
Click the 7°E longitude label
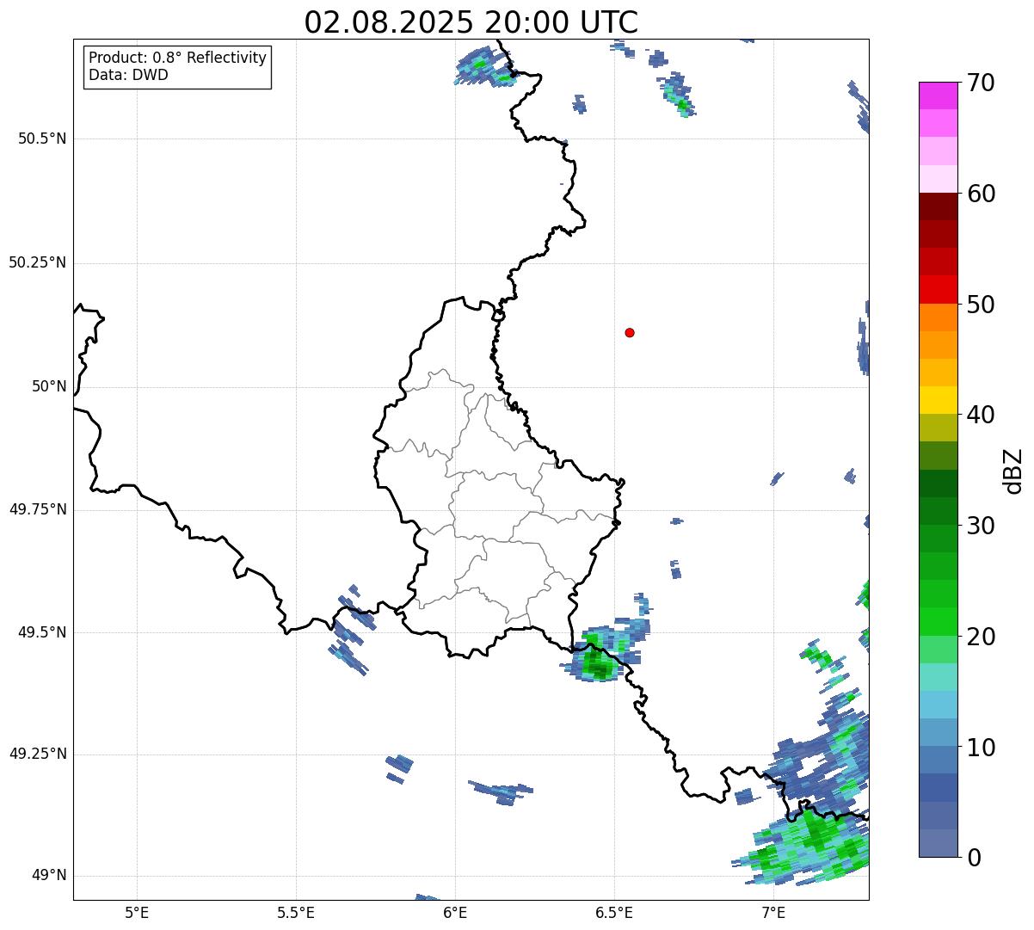(773, 912)
